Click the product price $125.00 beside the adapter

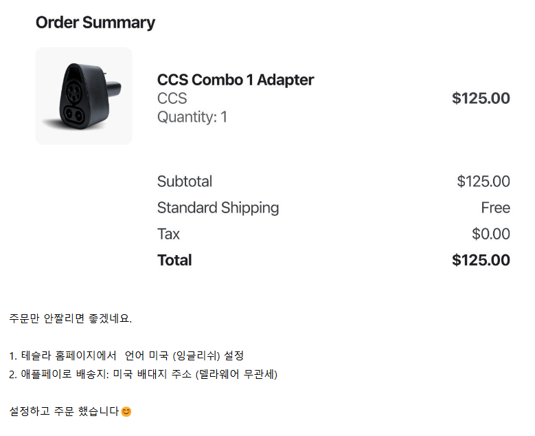pos(480,98)
